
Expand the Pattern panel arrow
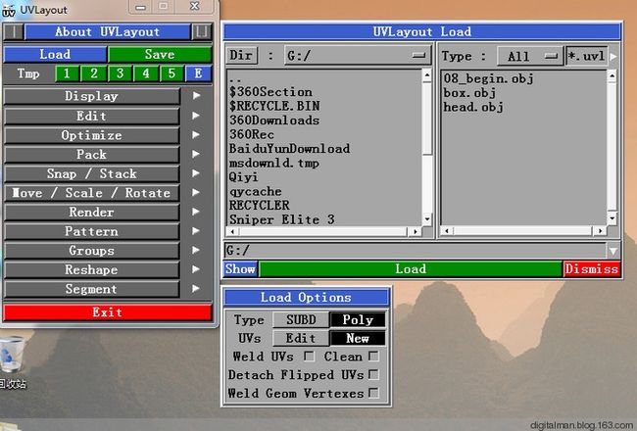[197, 231]
